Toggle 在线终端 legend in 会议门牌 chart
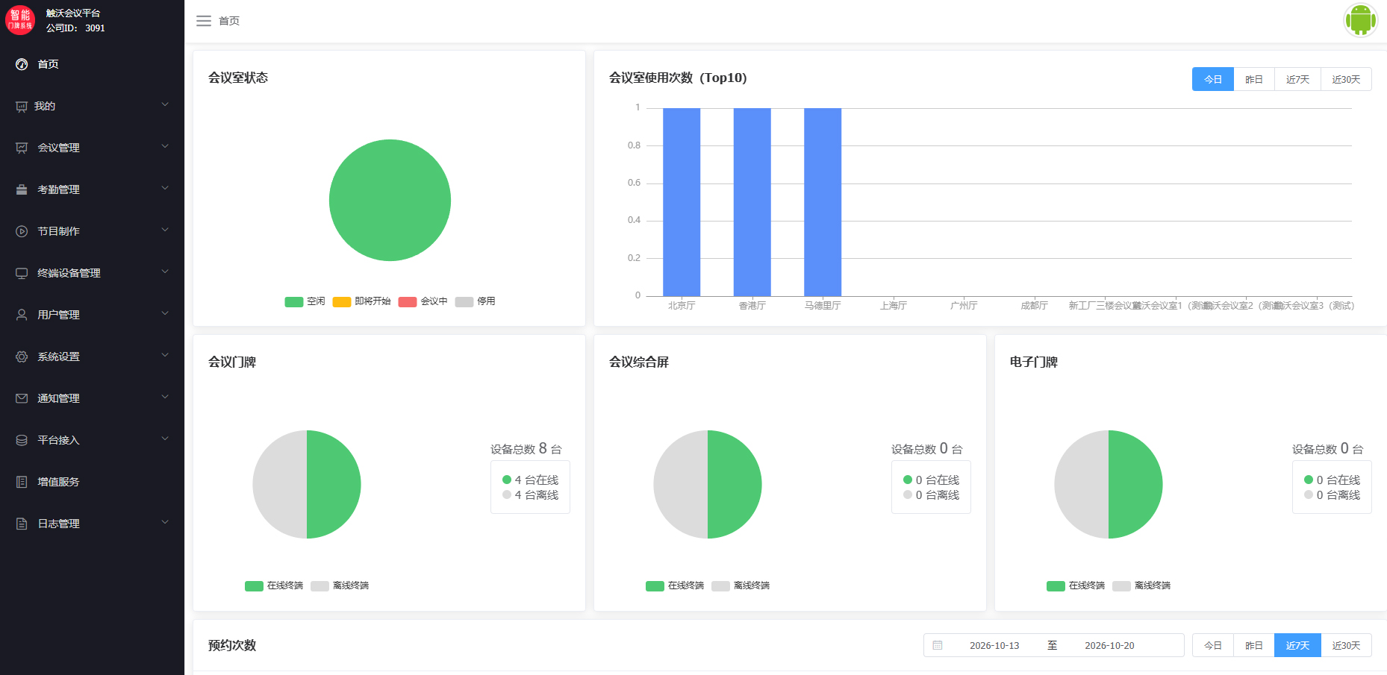 coord(274,585)
